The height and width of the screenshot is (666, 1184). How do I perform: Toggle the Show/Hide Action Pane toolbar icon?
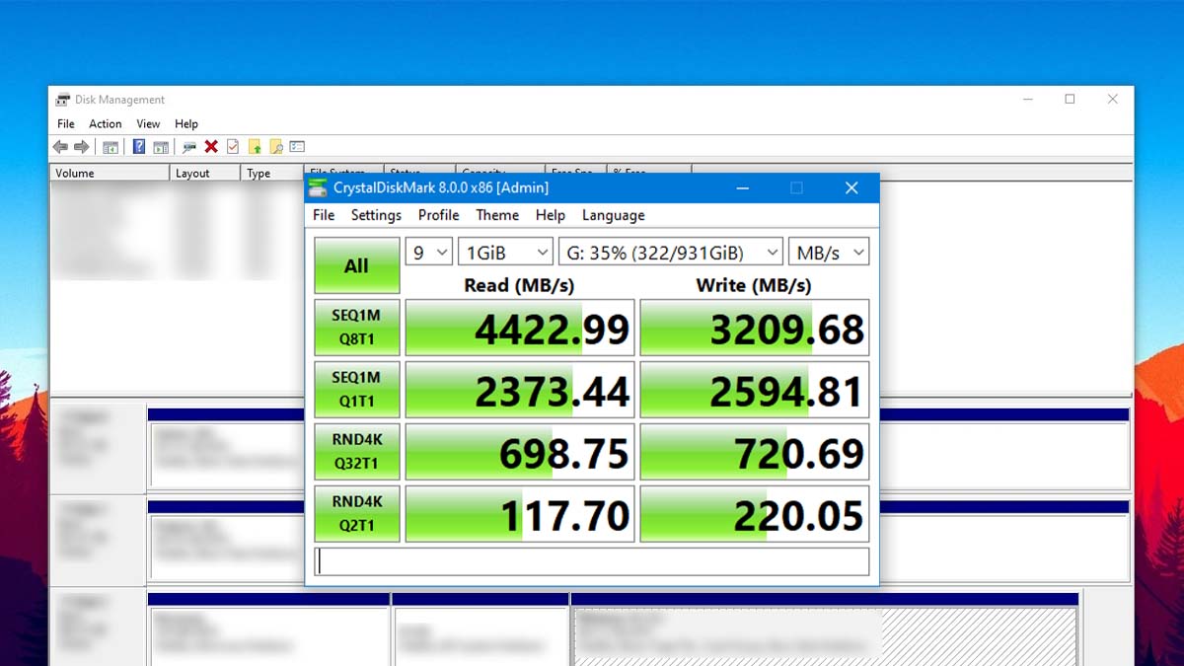click(161, 147)
